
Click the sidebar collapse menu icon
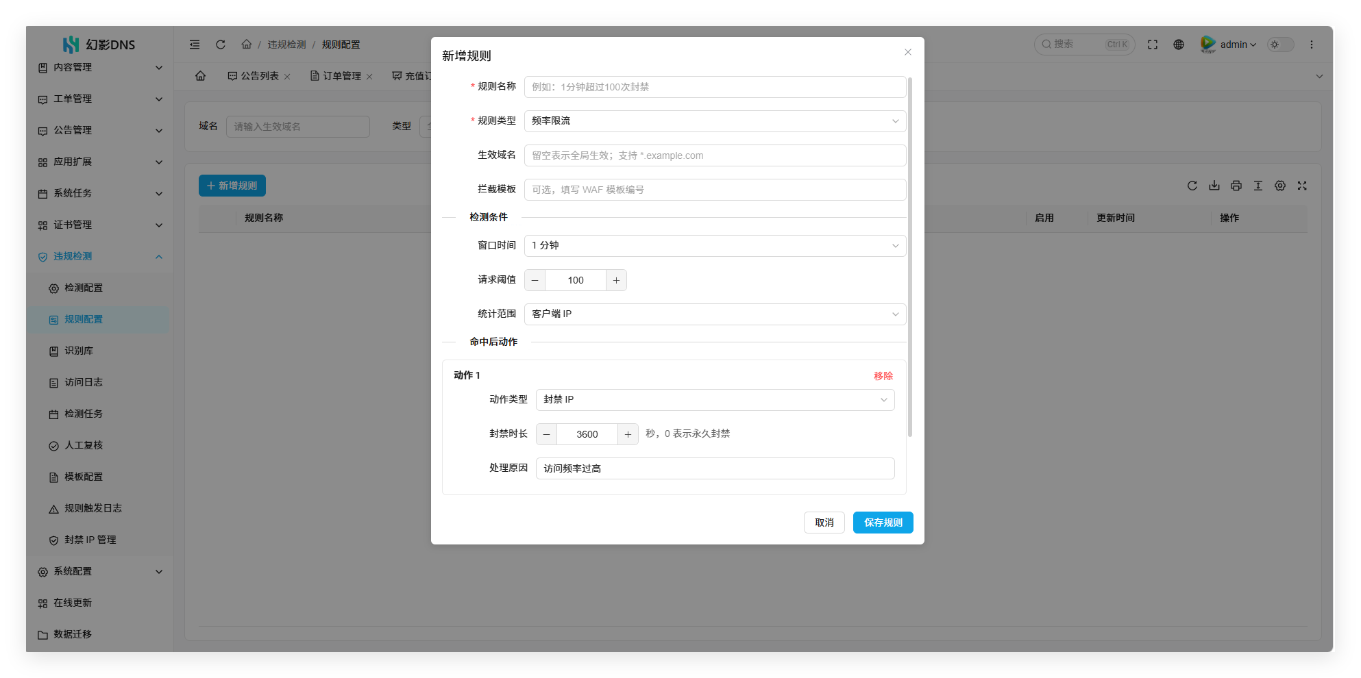click(x=195, y=45)
